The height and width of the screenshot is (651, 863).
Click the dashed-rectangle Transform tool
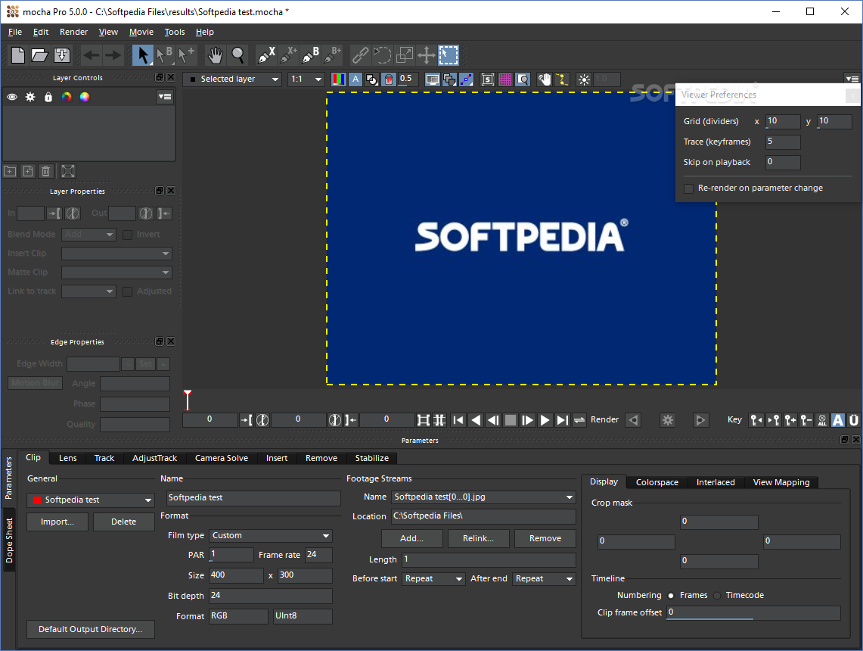click(449, 55)
